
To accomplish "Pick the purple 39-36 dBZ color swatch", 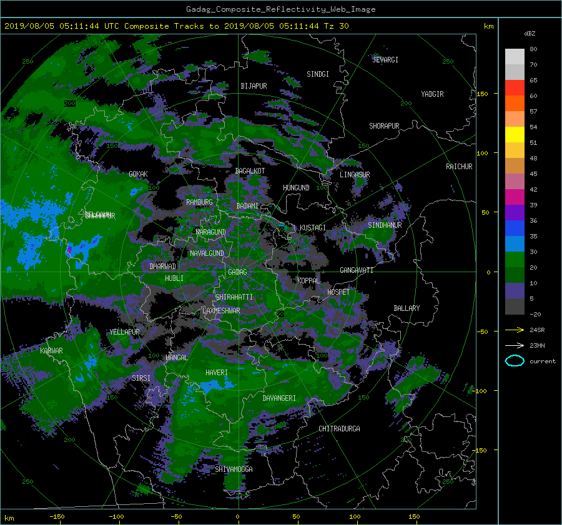I will [x=515, y=212].
